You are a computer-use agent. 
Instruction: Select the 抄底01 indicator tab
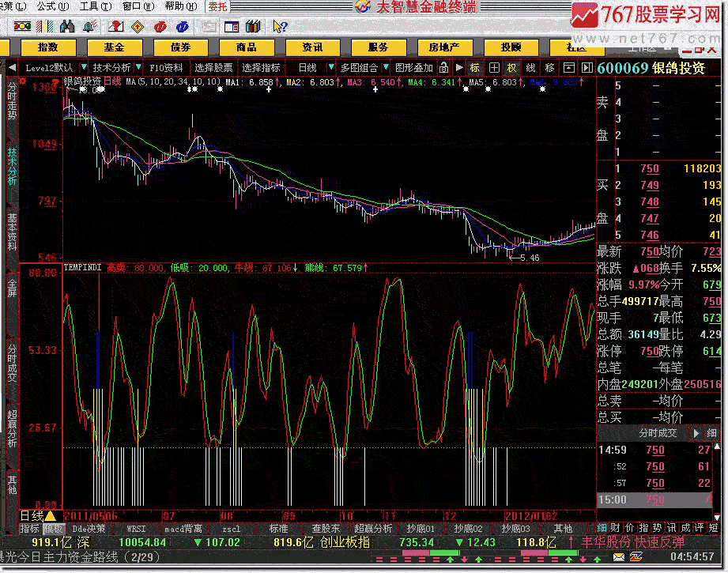(421, 529)
